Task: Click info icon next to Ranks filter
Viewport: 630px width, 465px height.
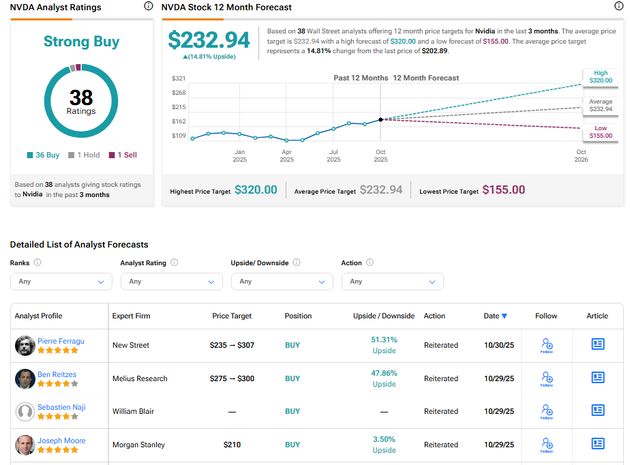Action: coord(37,262)
